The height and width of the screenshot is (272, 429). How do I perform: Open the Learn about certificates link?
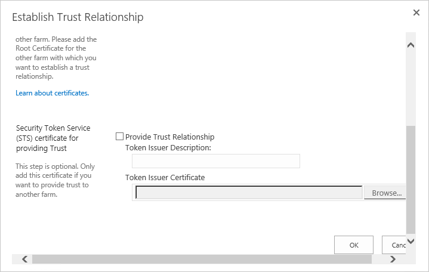[x=53, y=93]
